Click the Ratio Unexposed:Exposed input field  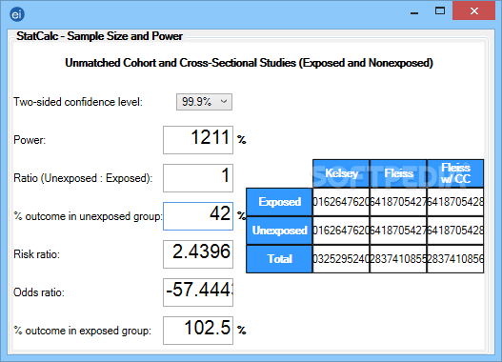coord(198,178)
